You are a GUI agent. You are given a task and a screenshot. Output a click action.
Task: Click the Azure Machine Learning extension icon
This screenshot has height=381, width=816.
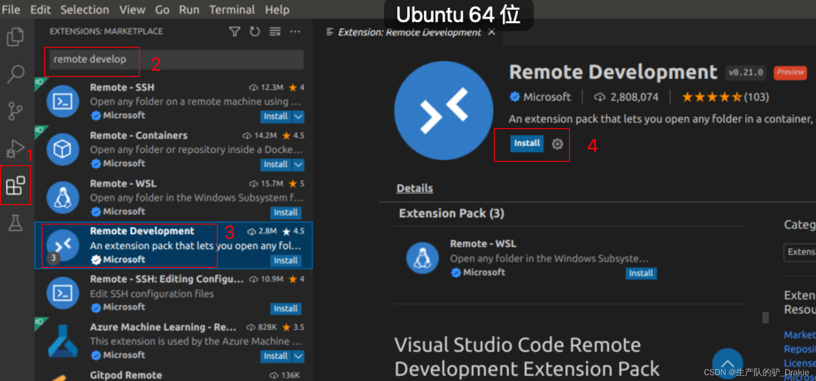tap(63, 341)
